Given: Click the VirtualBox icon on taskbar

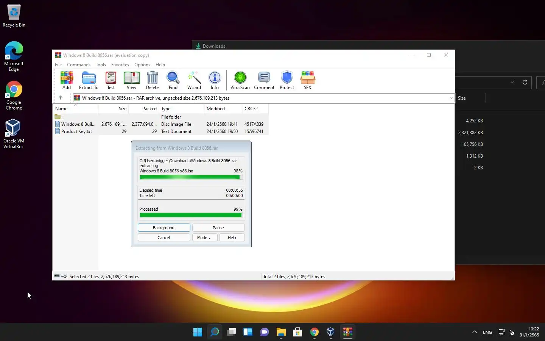Looking at the screenshot, I should pyautogui.click(x=331, y=332).
